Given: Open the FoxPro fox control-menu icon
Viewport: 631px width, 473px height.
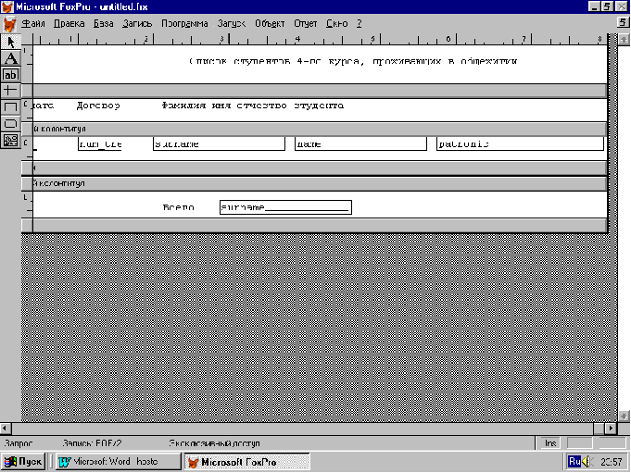Looking at the screenshot, I should [7, 6].
